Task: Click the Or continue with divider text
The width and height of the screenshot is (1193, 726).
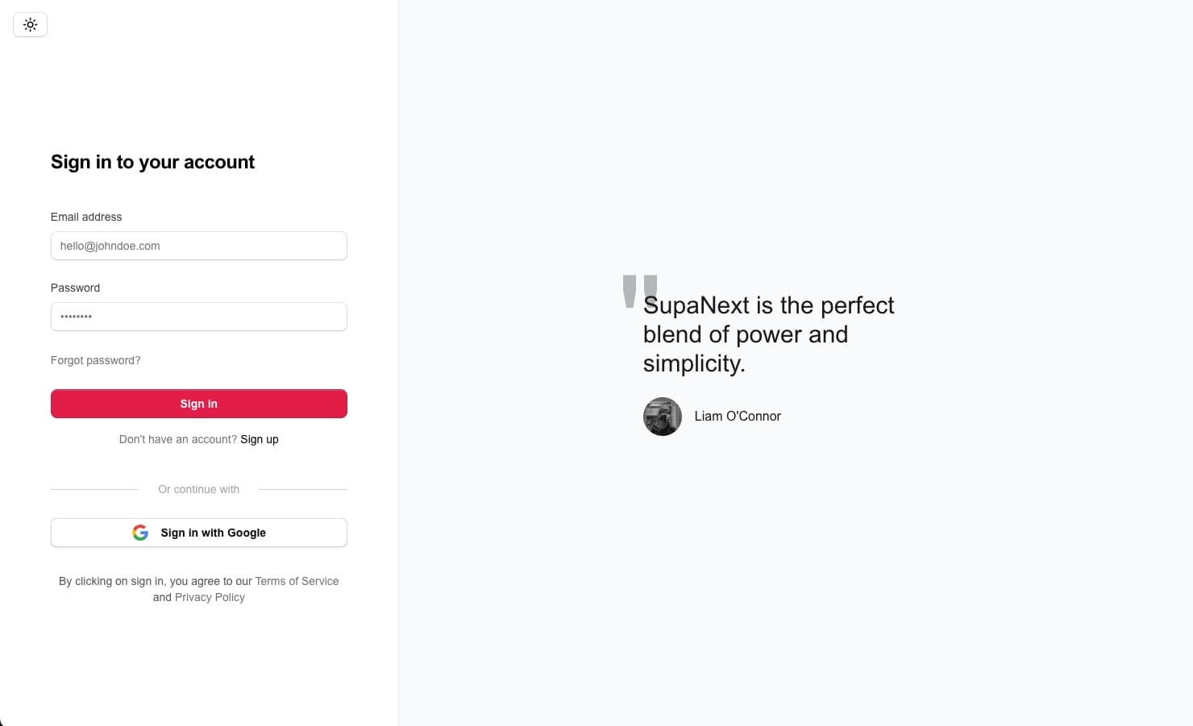Action: tap(198, 489)
